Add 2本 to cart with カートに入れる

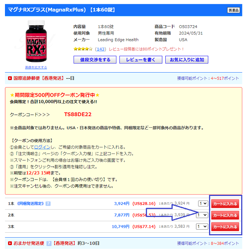pyautogui.click(x=225, y=215)
